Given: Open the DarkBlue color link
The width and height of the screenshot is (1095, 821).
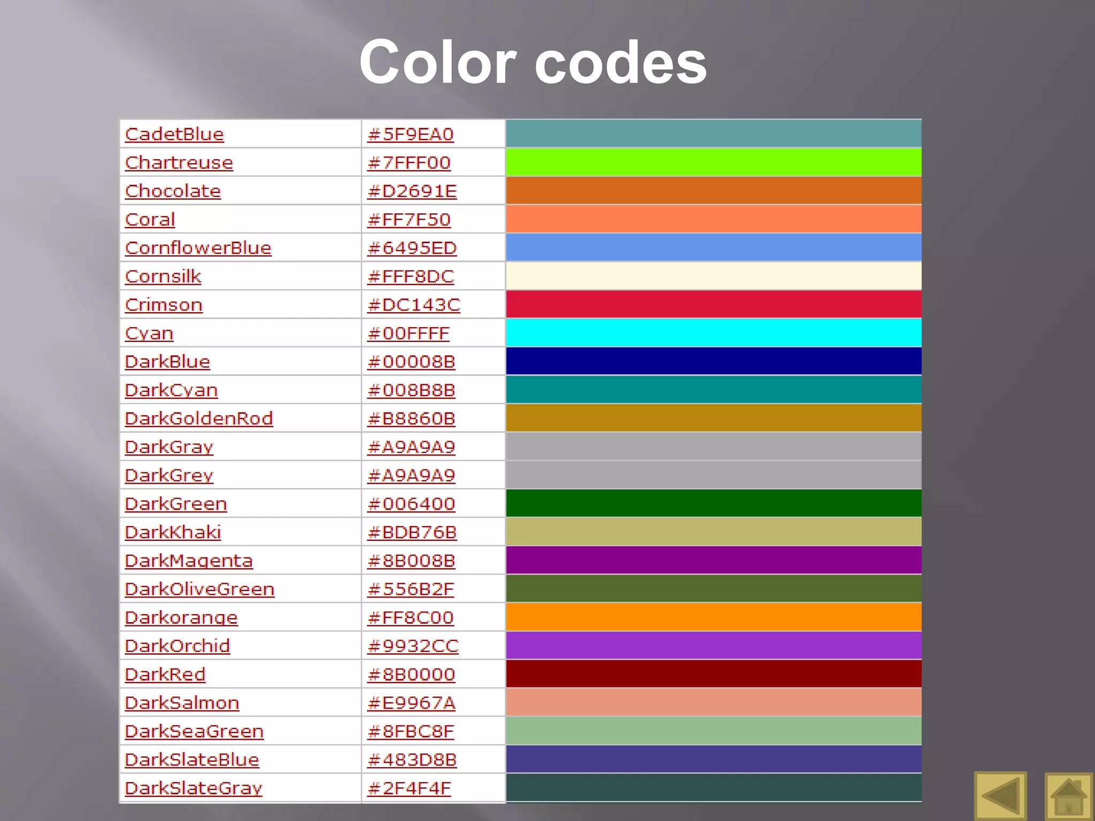Looking at the screenshot, I should click(x=167, y=362).
